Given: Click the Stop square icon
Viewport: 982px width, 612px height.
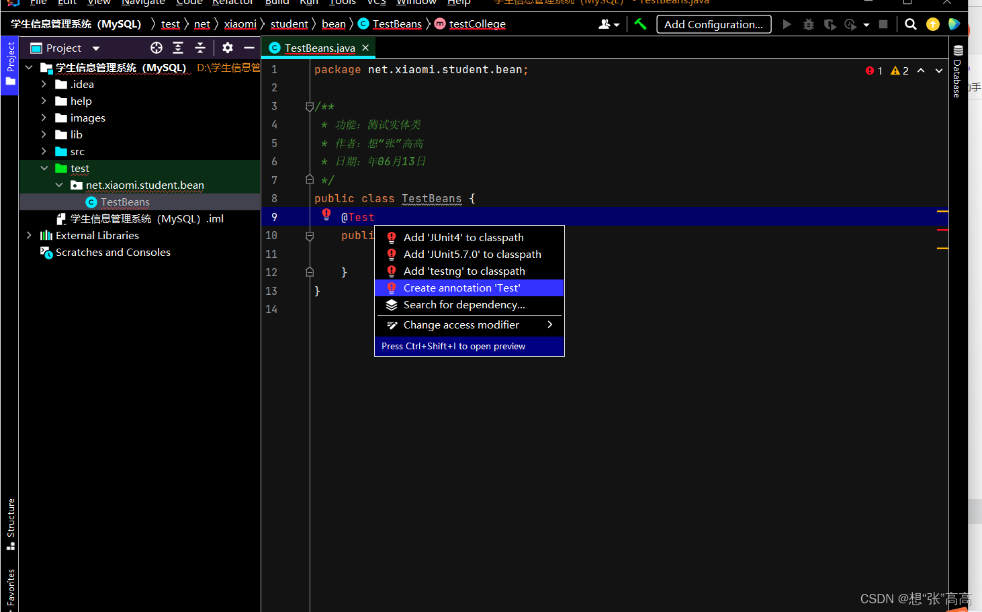Looking at the screenshot, I should [x=883, y=24].
